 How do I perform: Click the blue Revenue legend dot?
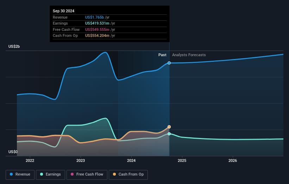[x=11, y=174]
